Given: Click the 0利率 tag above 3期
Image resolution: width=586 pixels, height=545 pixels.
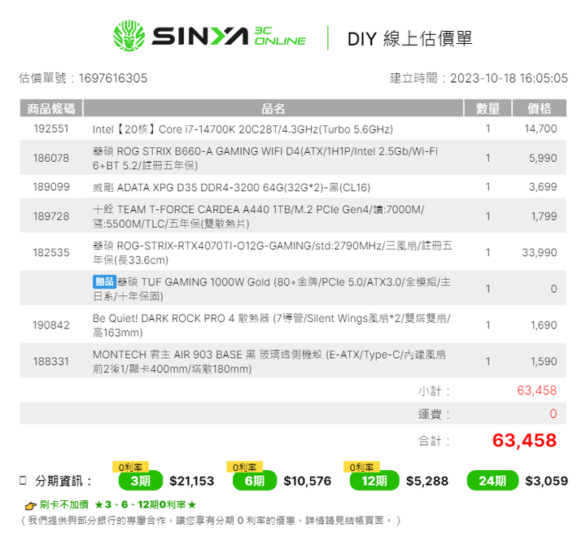Looking at the screenshot, I should click(131, 467).
